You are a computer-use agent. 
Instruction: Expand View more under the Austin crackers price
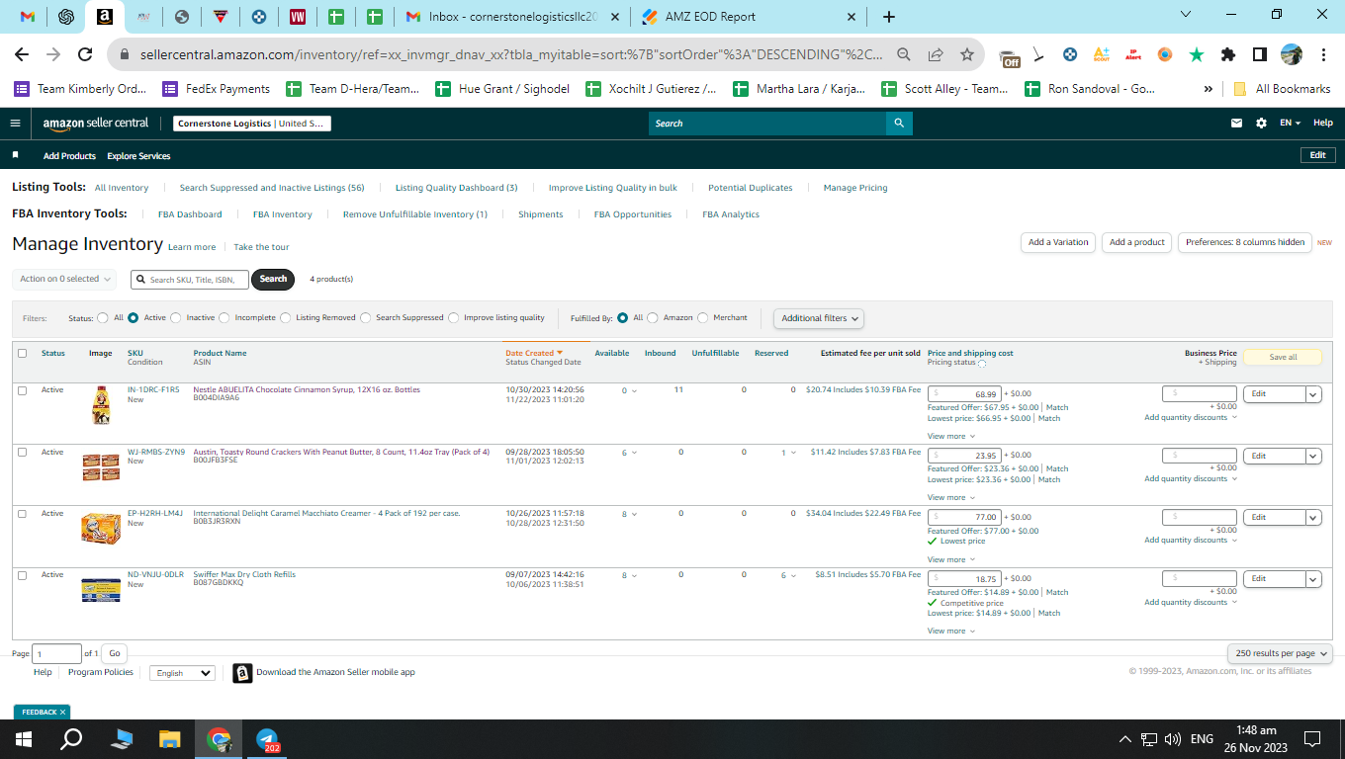click(x=950, y=498)
